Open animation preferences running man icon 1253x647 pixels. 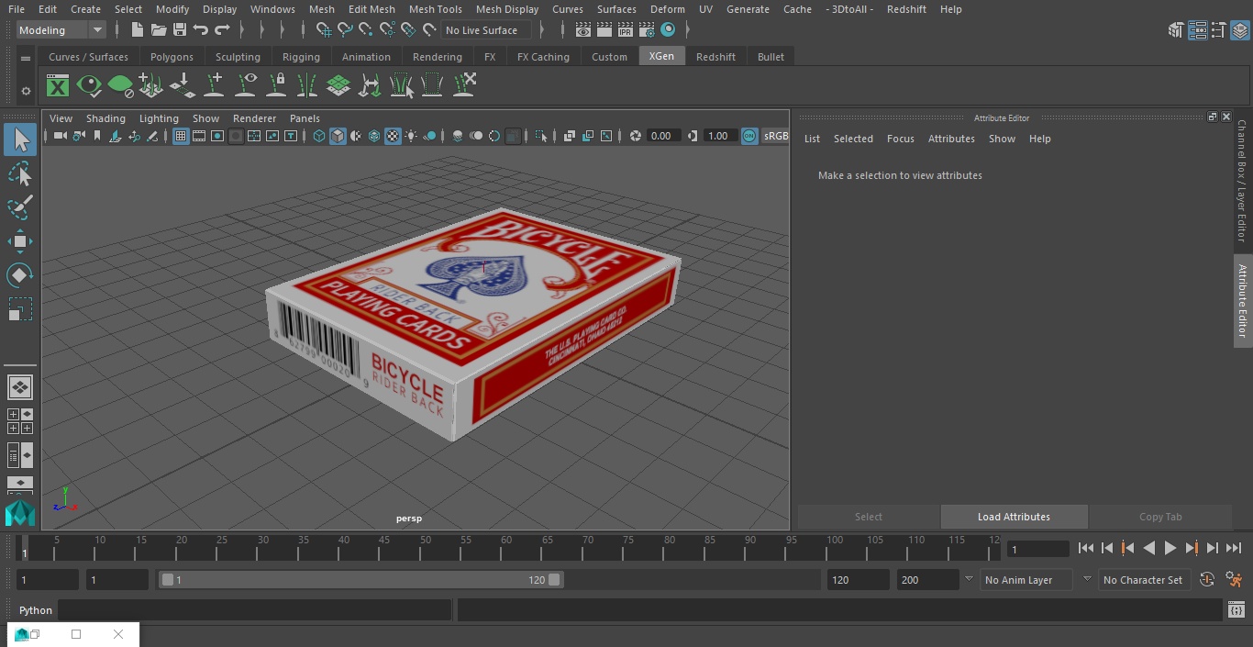[1234, 580]
